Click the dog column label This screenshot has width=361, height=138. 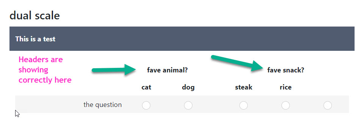pyautogui.click(x=188, y=87)
